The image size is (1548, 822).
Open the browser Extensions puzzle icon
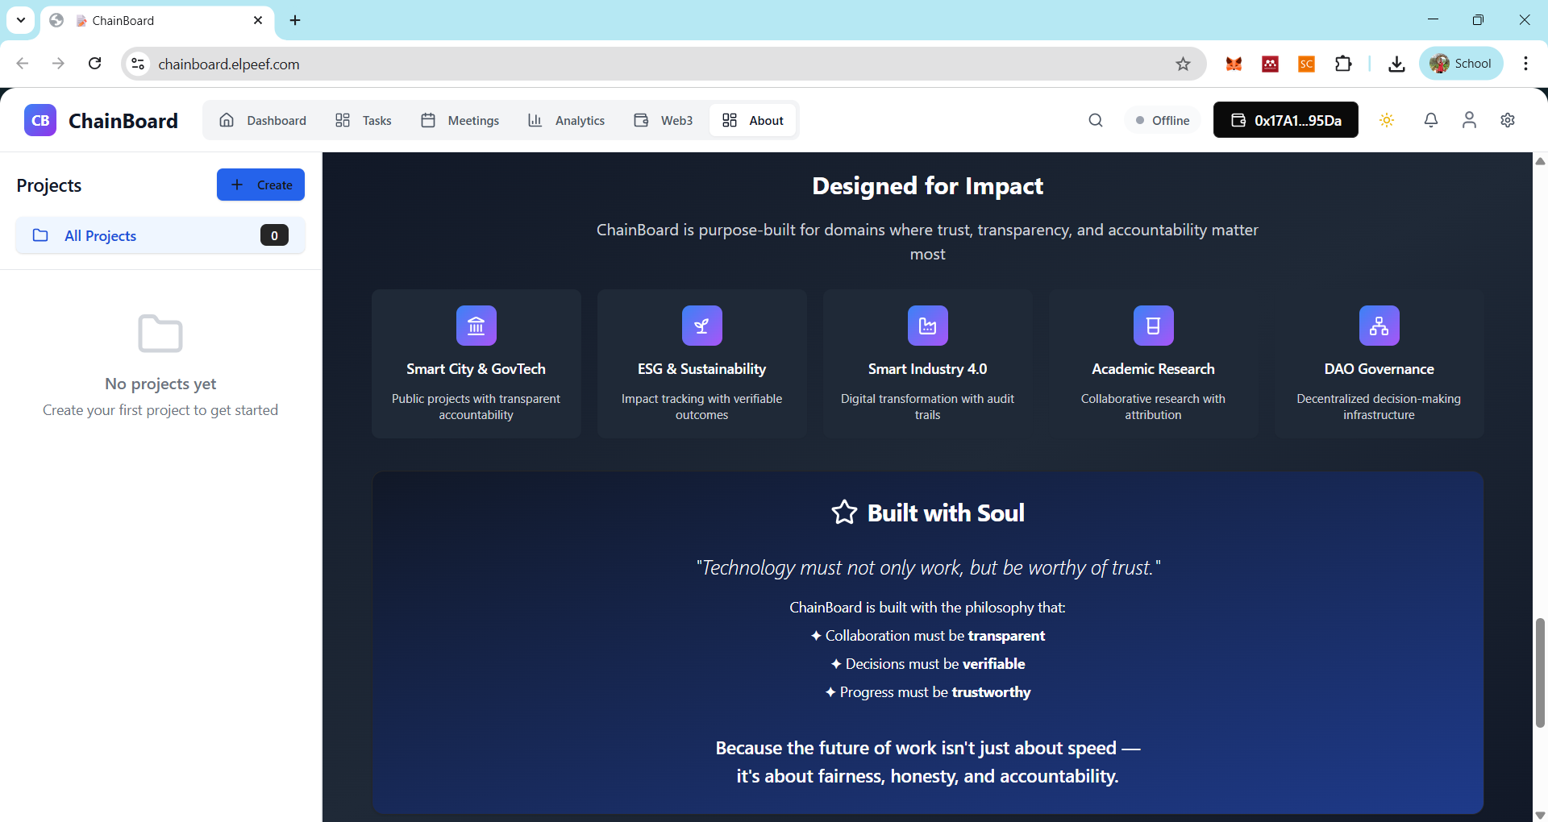tap(1343, 64)
